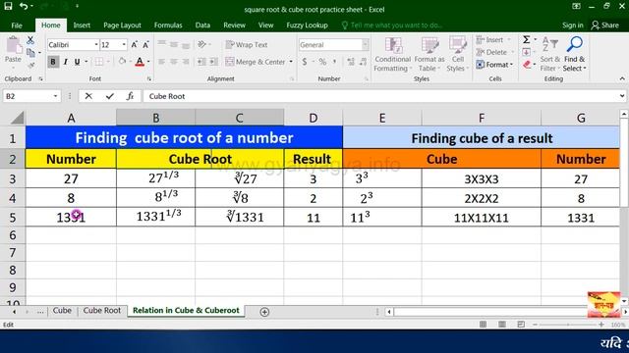The image size is (629, 353).
Task: Open General number format dropdown
Action: [365, 45]
